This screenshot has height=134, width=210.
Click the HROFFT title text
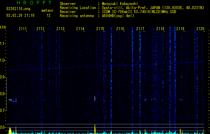tap(34, 3)
